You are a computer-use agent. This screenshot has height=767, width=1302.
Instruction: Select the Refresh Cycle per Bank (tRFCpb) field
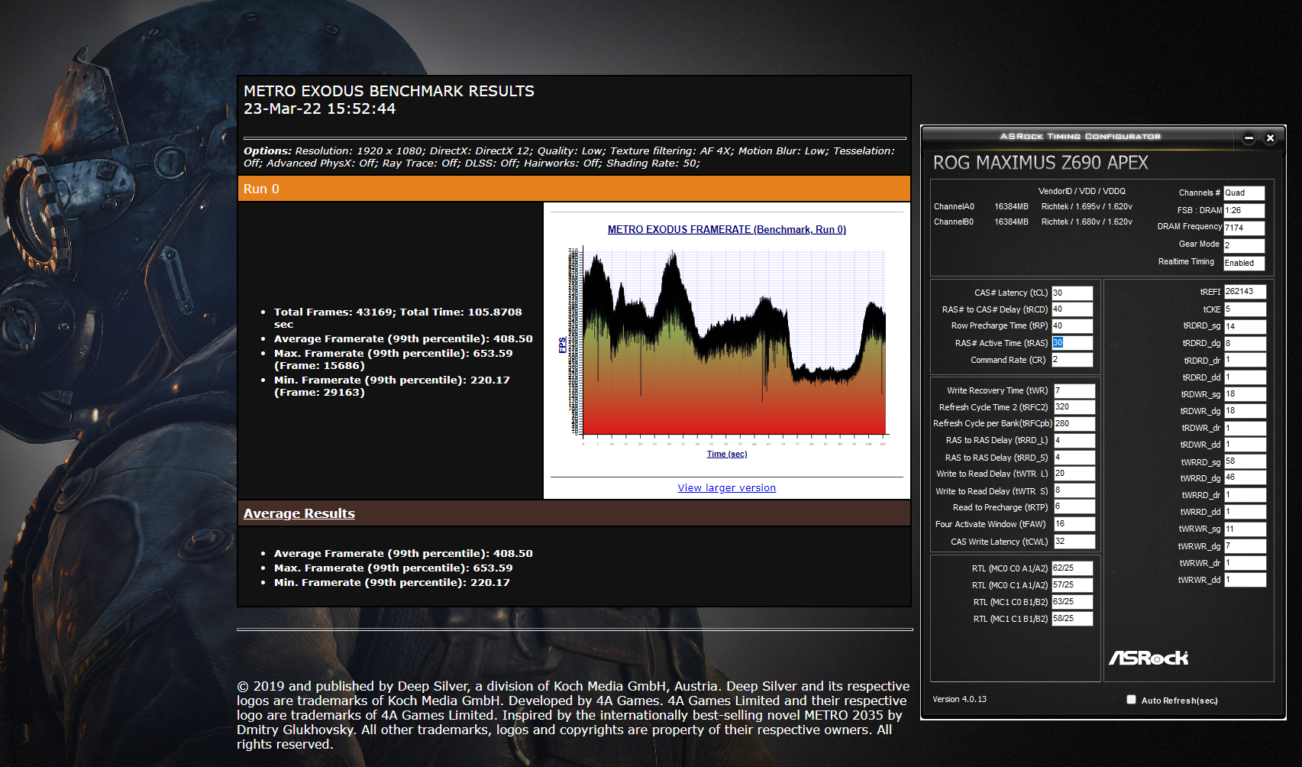(x=1074, y=423)
